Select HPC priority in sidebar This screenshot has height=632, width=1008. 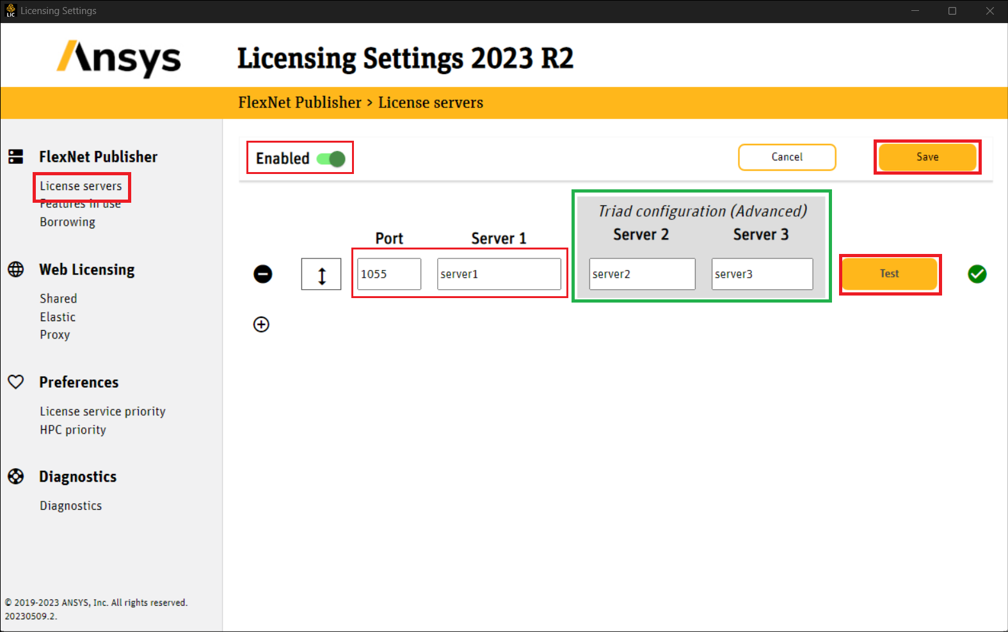73,430
